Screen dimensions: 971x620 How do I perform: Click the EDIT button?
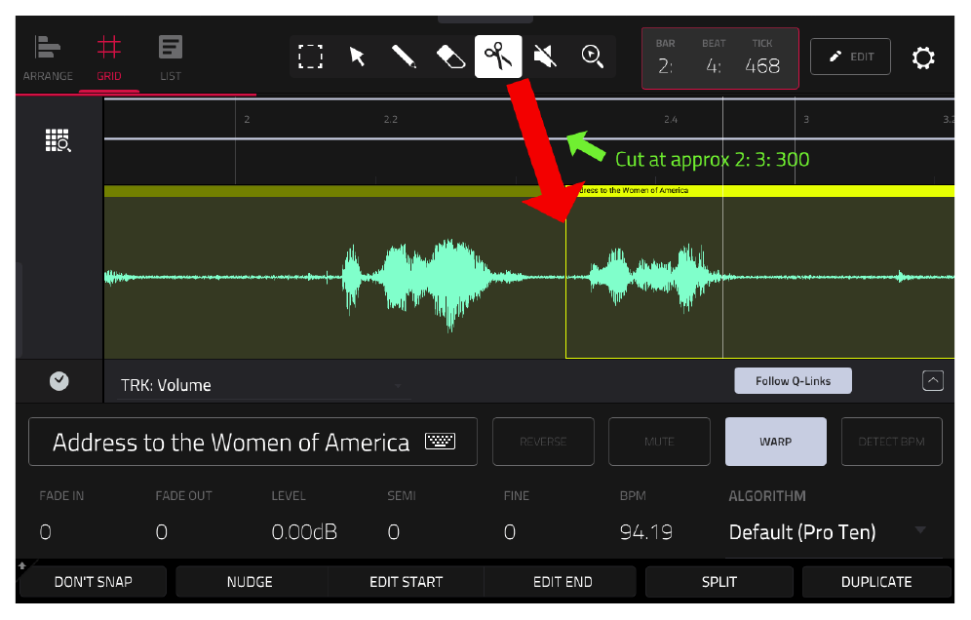(850, 57)
